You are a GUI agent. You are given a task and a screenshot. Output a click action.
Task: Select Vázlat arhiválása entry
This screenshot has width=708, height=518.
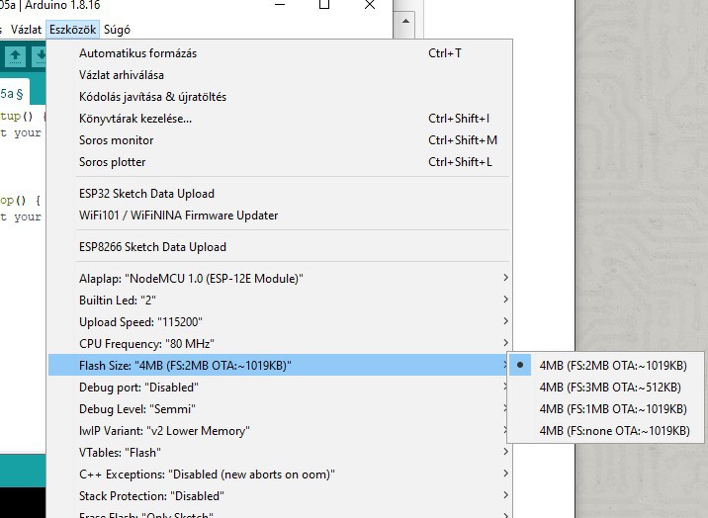click(x=281, y=75)
